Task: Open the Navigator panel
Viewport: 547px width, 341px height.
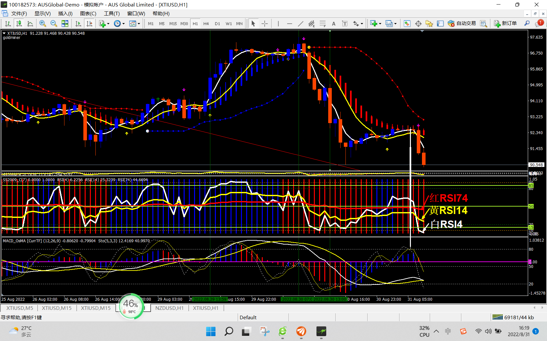Action: click(x=429, y=23)
